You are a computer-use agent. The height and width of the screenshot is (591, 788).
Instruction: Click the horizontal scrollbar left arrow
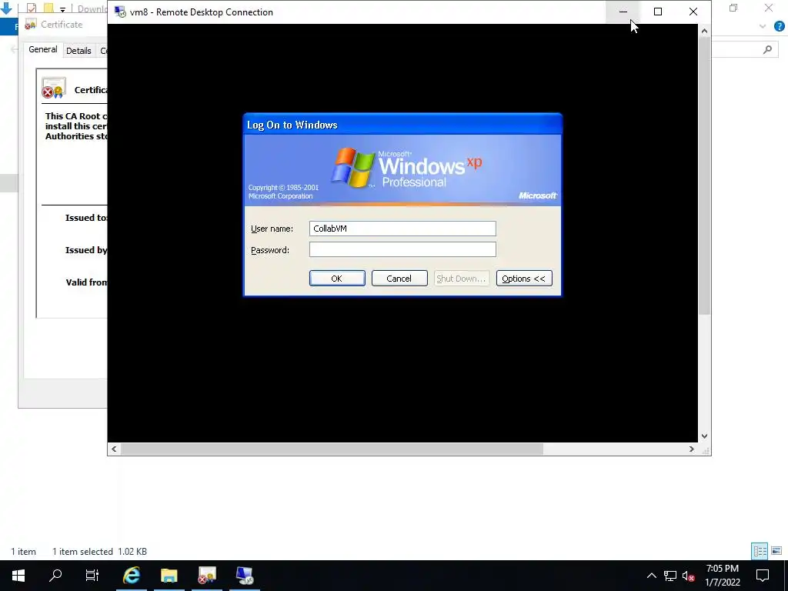point(114,449)
